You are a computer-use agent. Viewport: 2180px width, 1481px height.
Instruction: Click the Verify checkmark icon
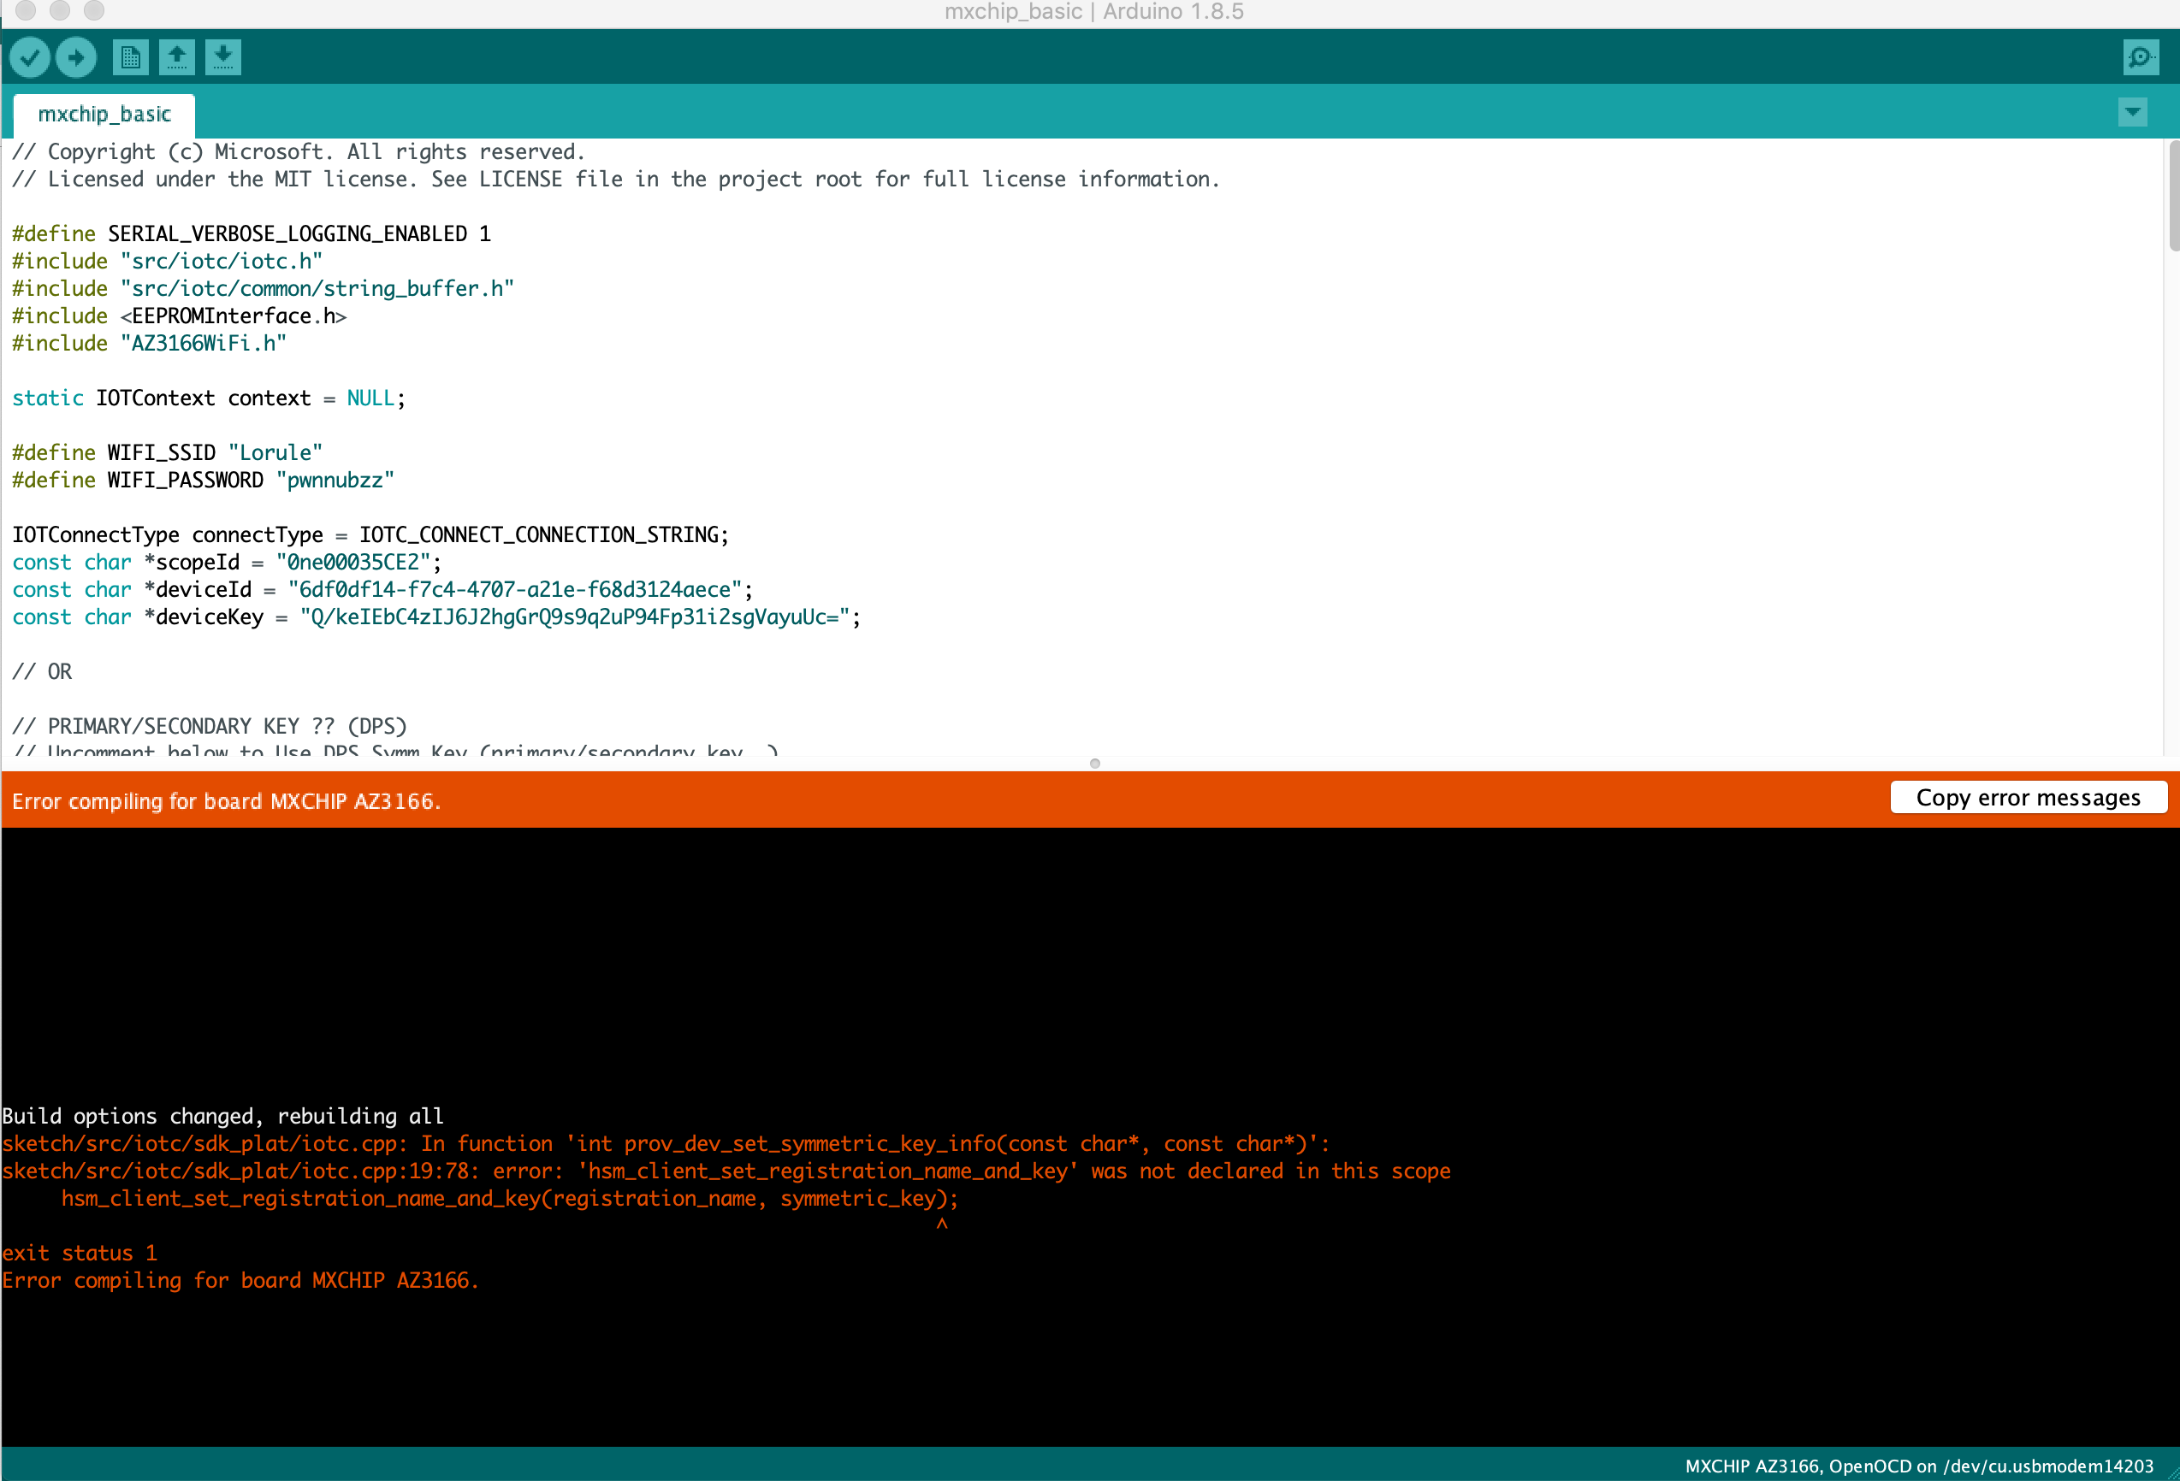30,57
